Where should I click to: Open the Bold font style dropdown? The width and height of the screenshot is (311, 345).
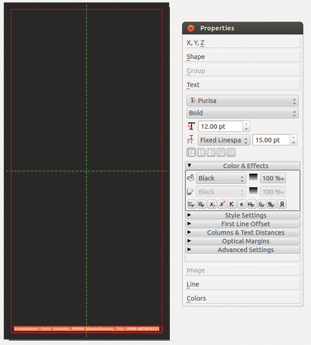242,113
